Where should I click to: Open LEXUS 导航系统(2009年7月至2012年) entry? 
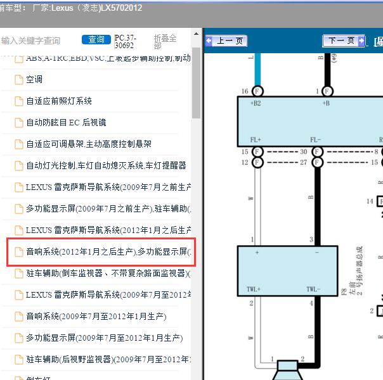[108, 294]
